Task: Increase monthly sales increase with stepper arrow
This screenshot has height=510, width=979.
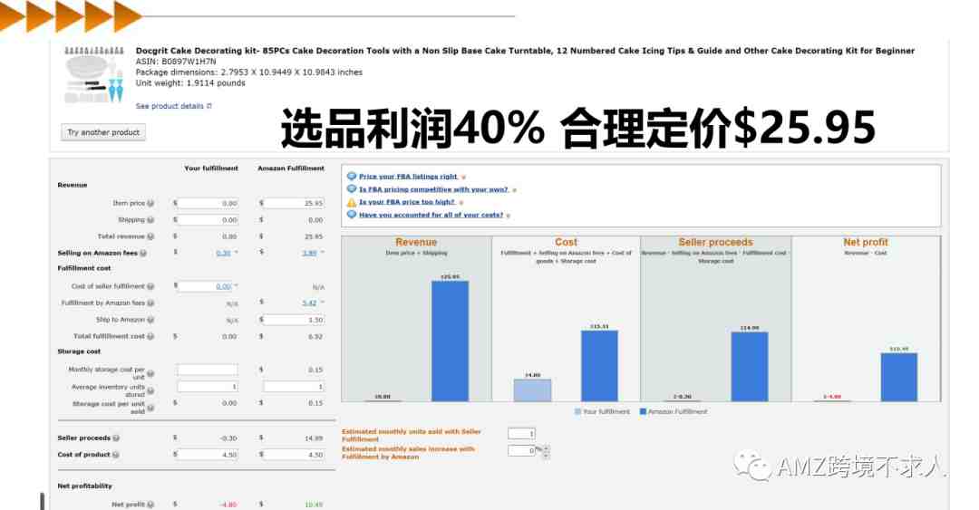Action: tap(547, 447)
